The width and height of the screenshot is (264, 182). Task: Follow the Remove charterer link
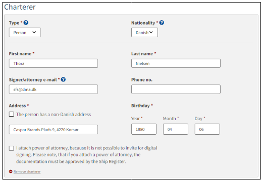(x=27, y=171)
